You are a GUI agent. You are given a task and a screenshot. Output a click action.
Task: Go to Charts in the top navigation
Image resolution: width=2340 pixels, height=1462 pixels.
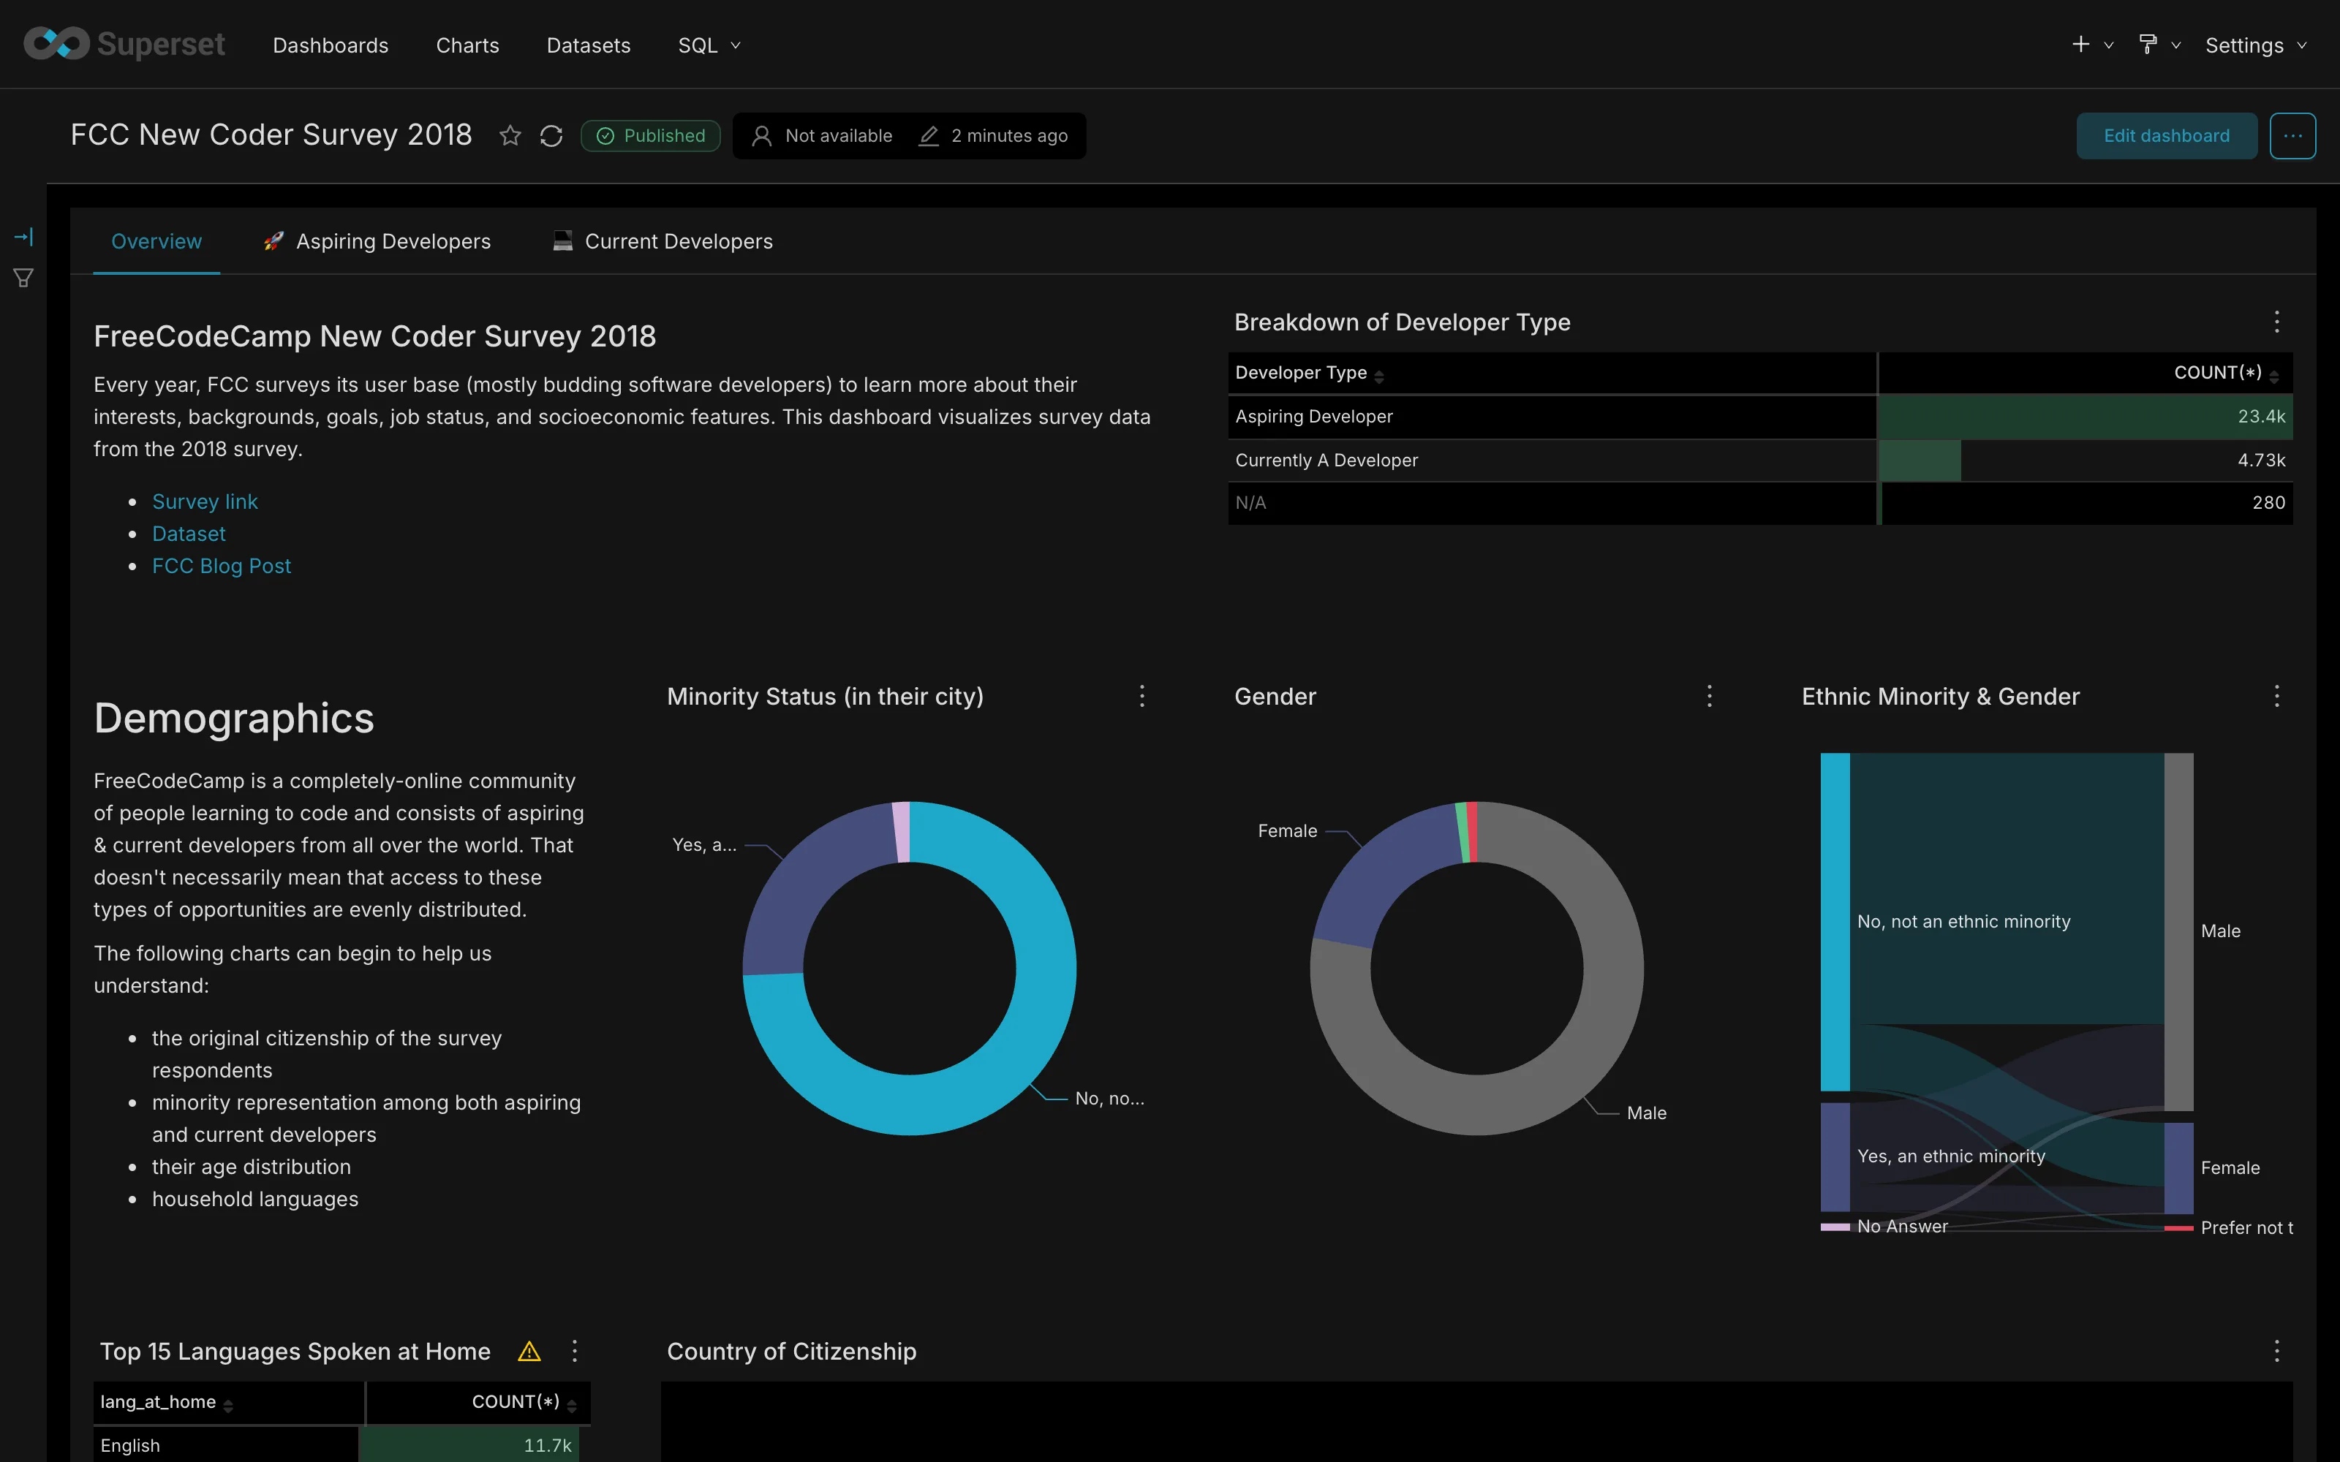467,45
